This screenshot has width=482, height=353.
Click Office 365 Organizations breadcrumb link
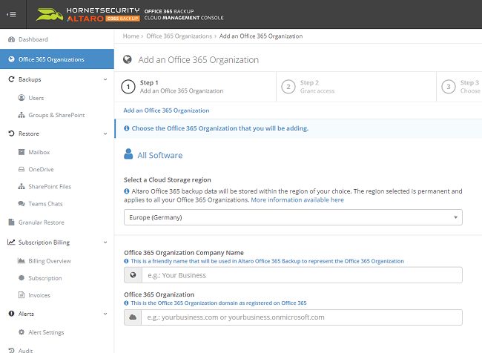pos(179,36)
